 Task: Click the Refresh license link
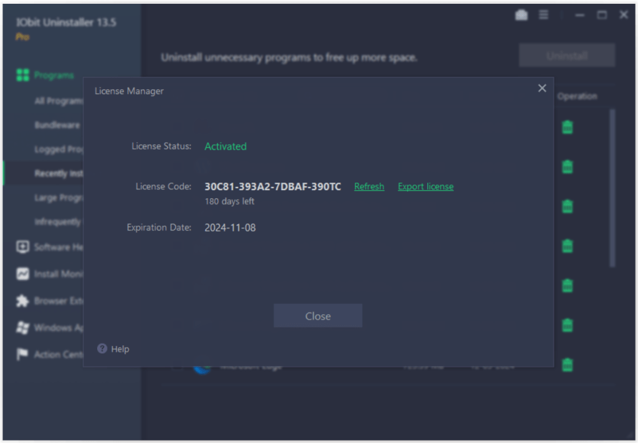coord(369,186)
